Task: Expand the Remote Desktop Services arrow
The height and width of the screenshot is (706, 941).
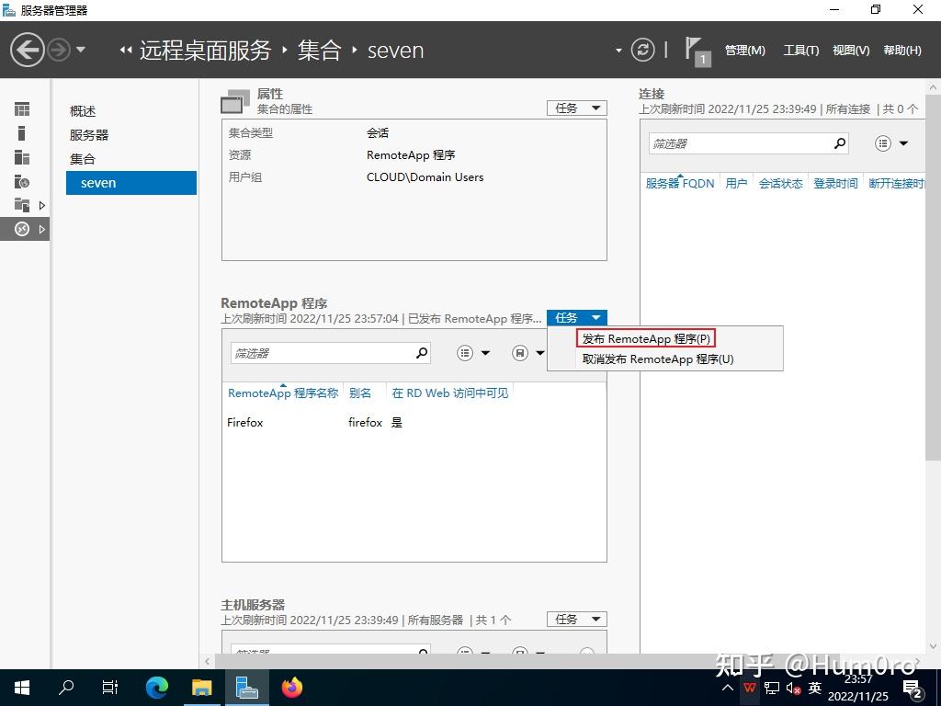Action: pyautogui.click(x=42, y=229)
